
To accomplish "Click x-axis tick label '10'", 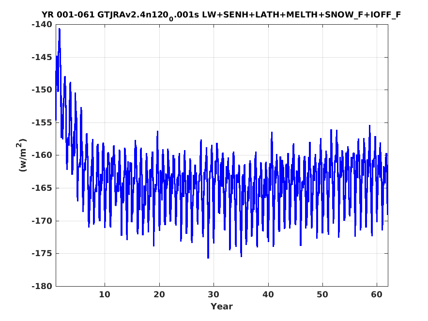I will 105,295.
